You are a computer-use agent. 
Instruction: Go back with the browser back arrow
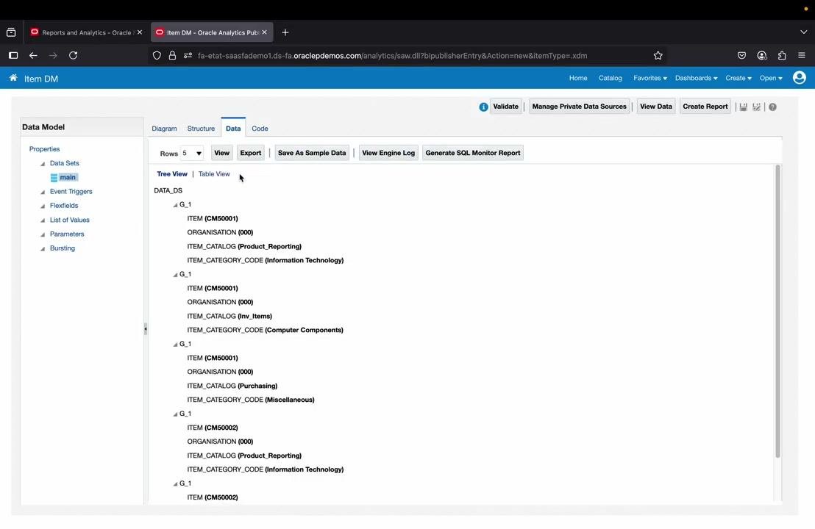coord(33,56)
